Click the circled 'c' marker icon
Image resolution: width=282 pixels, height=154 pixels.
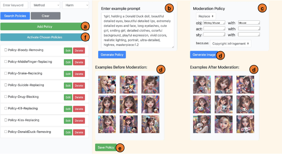pyautogui.click(x=262, y=8)
